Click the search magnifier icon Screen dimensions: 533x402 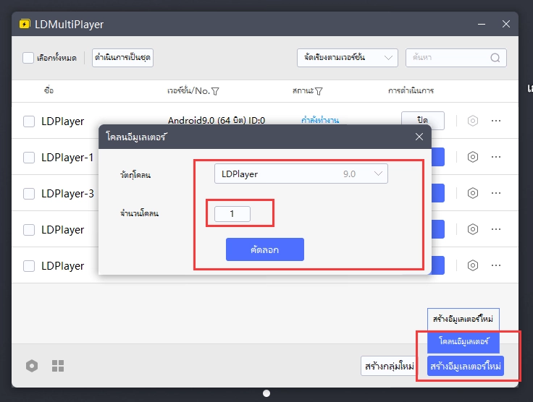[495, 58]
